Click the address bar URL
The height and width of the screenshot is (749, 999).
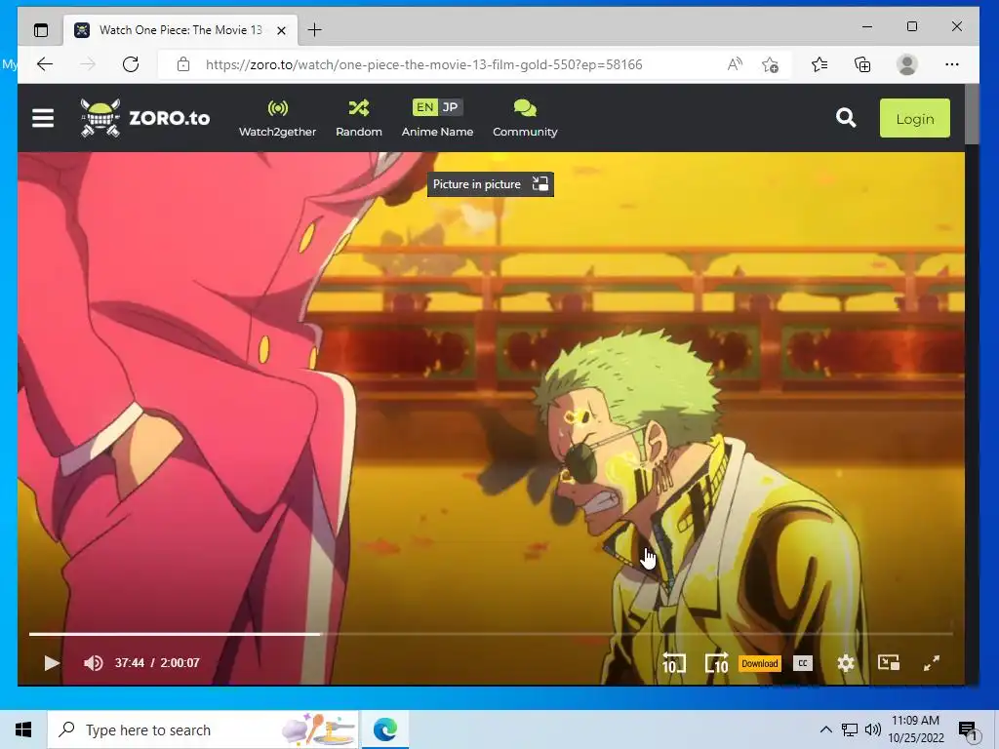tap(423, 64)
